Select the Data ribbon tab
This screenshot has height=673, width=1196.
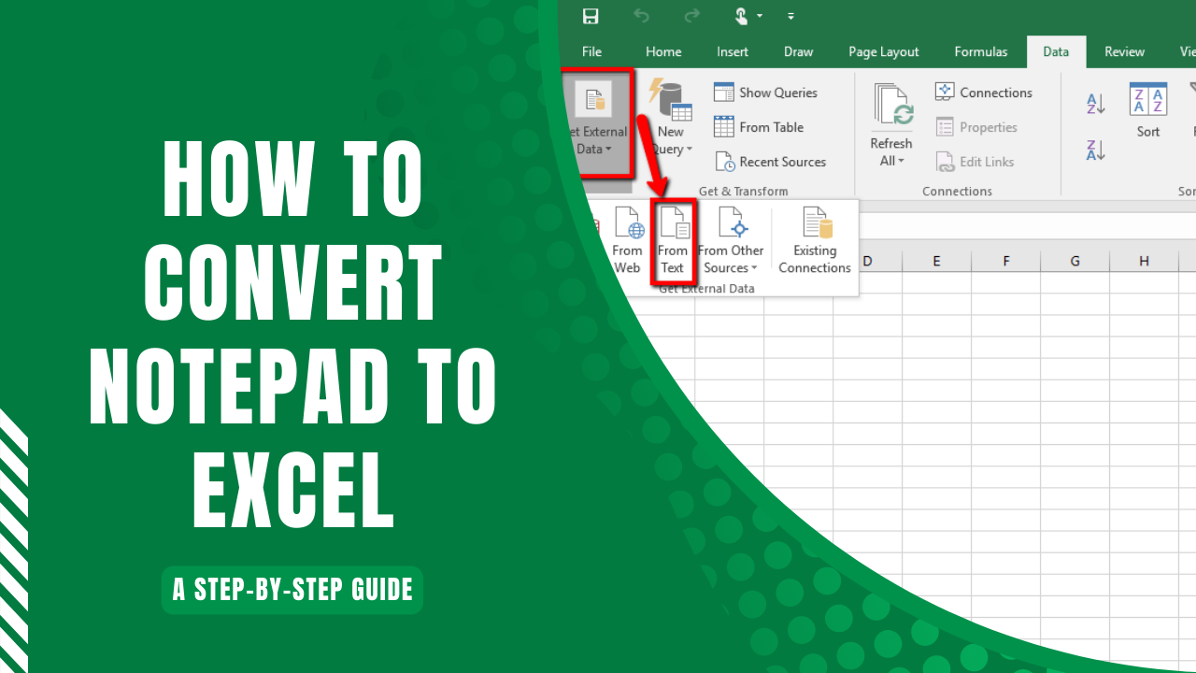coord(1056,51)
